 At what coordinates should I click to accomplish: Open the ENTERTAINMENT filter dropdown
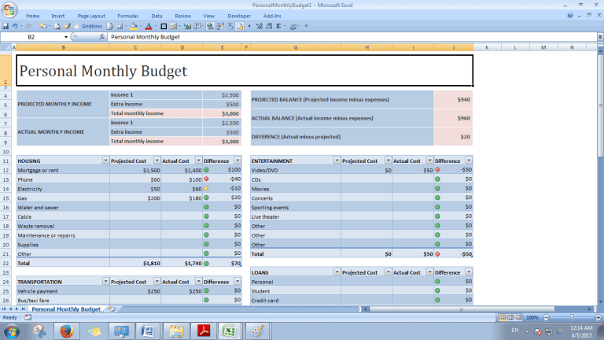coord(337,161)
